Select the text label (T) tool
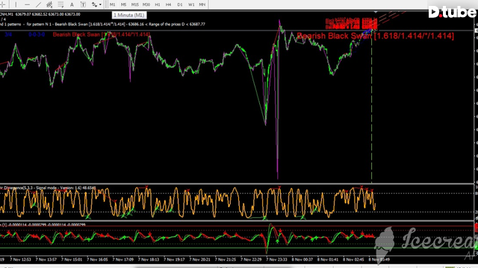Screen dimensions: 478x268 click(x=83, y=4)
